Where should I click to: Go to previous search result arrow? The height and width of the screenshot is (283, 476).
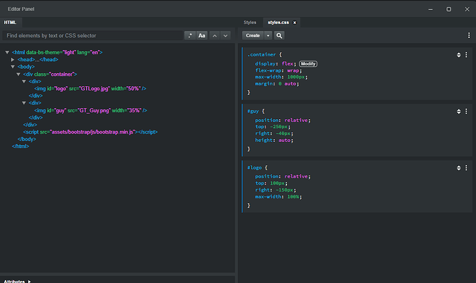[x=215, y=35]
